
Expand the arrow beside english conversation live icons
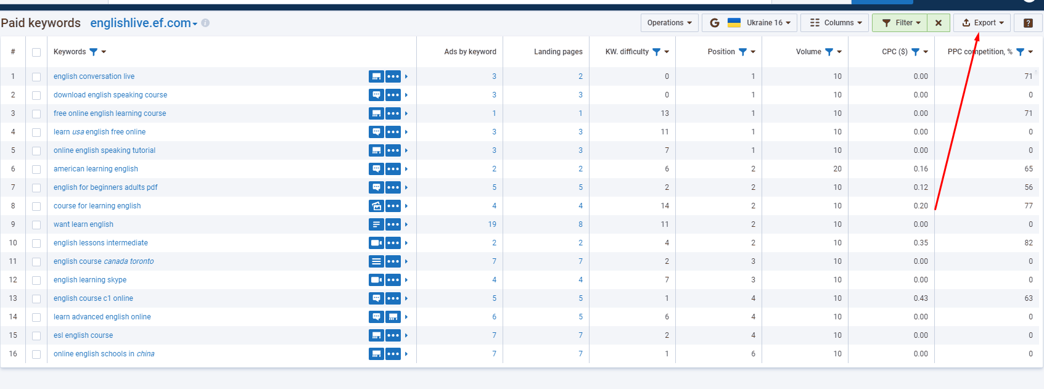tap(406, 76)
